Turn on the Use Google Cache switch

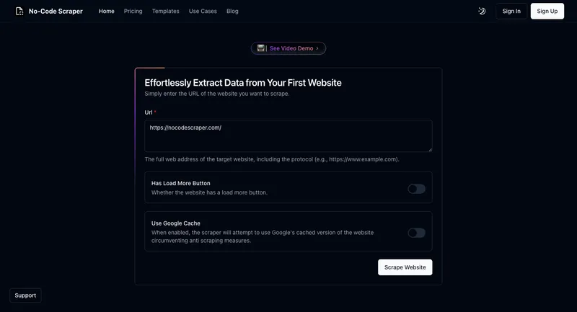pos(417,233)
